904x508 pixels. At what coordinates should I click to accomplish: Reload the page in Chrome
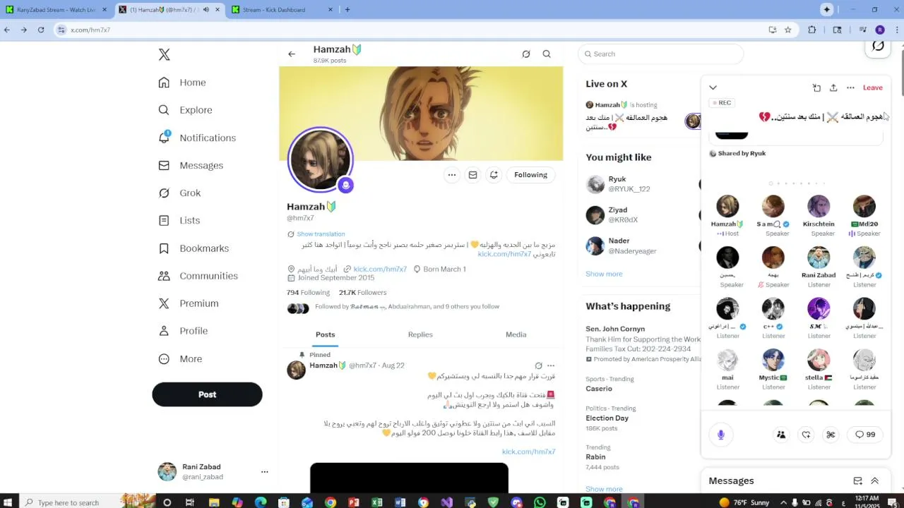pyautogui.click(x=41, y=30)
